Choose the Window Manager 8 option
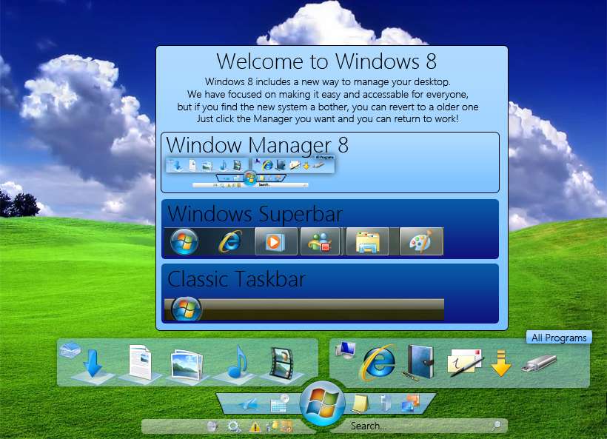Viewport: 607px width, 439px height. pyautogui.click(x=330, y=162)
